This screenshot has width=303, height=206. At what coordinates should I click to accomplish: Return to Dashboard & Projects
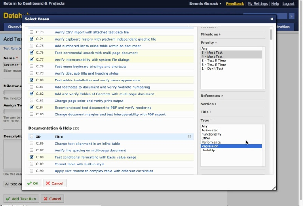[34, 3]
